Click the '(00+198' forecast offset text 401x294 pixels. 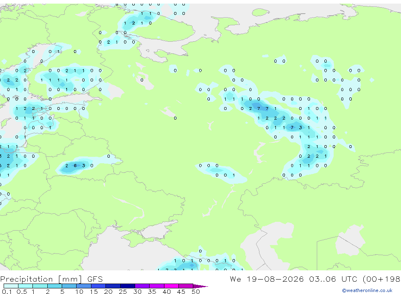[x=382, y=279]
